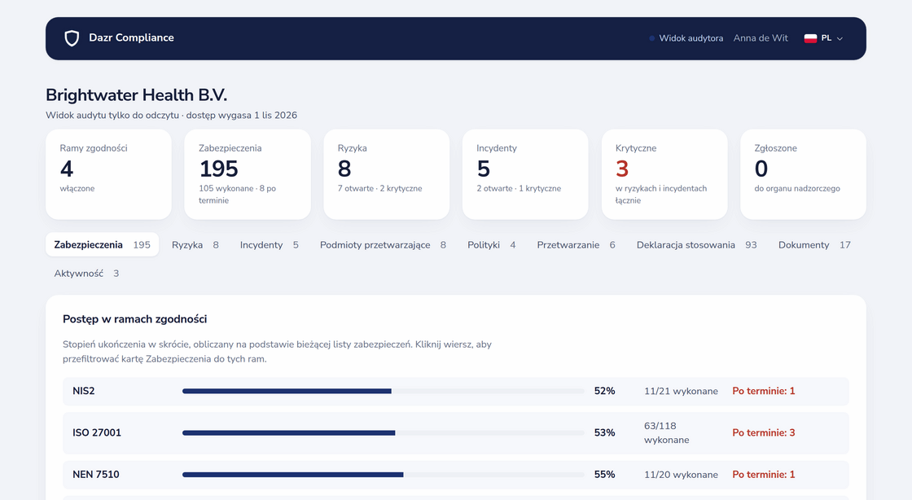Click the 55% value for NEN 7510
The image size is (912, 500).
(604, 475)
